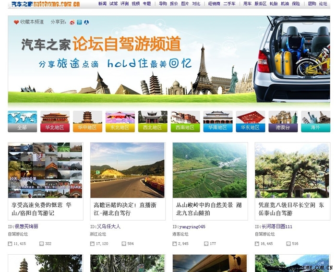Click the blue share icon after Weibo
Viewport: 336px width, 272px height.
tap(80, 22)
